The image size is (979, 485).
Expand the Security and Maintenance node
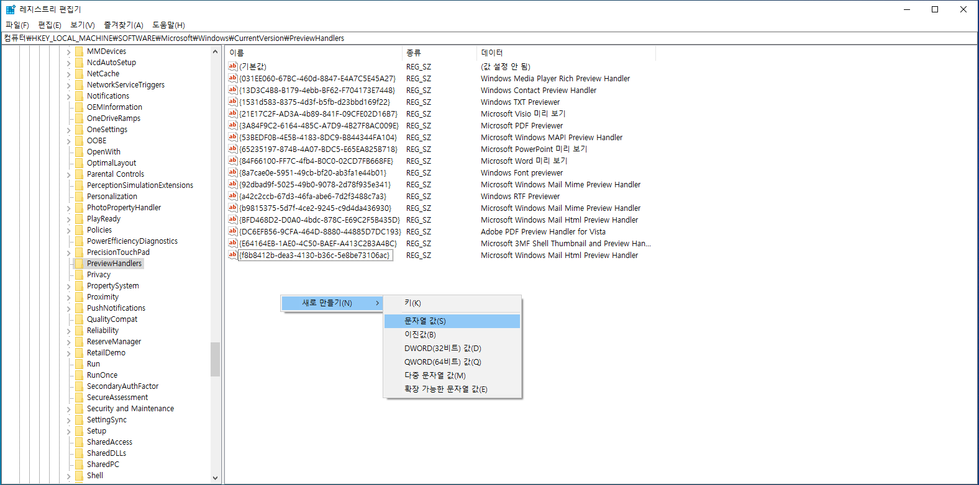[68, 409]
